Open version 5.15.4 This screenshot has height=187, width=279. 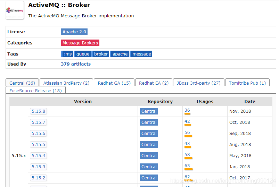39,156
